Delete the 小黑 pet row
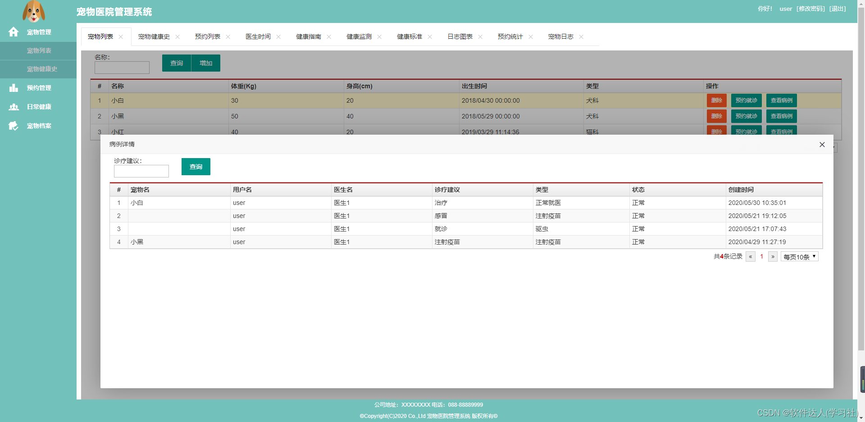 (x=717, y=116)
